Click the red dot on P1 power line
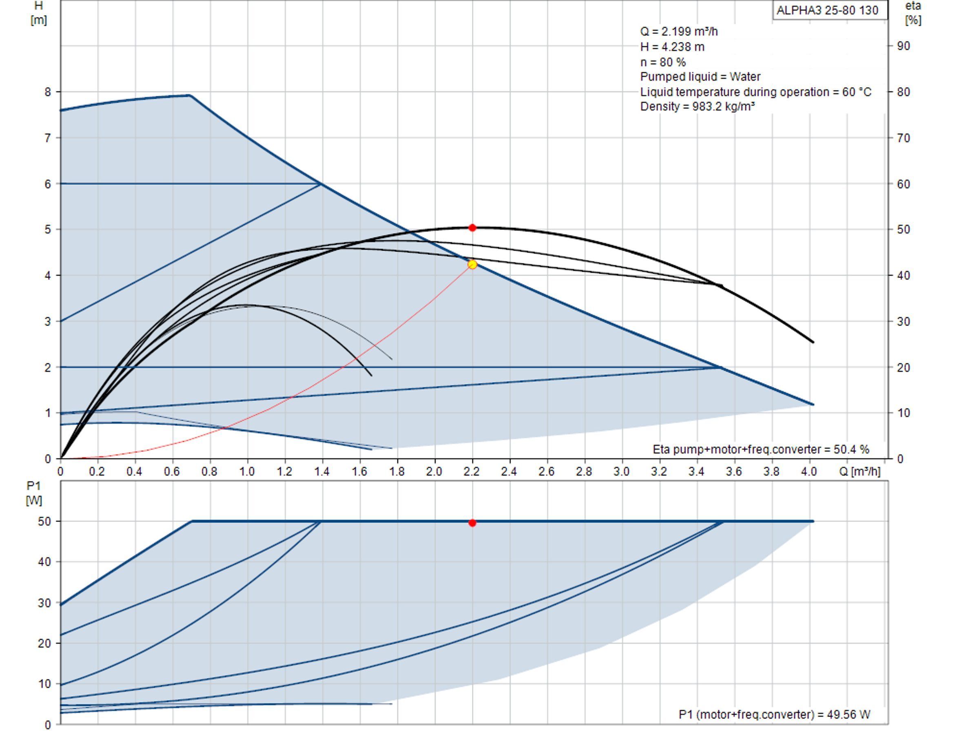This screenshot has width=979, height=734. pos(472,523)
